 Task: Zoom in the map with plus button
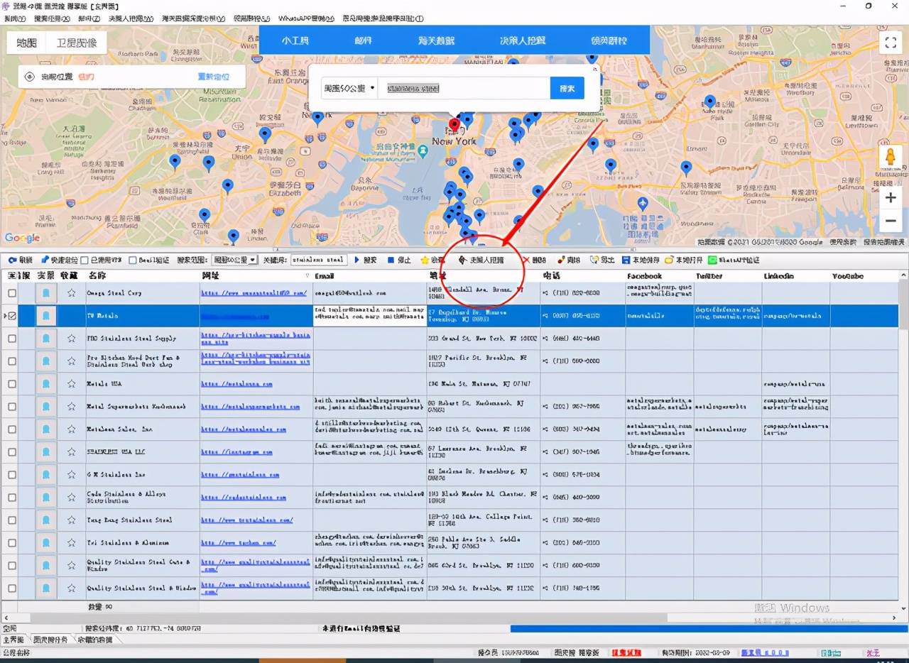[x=891, y=199]
